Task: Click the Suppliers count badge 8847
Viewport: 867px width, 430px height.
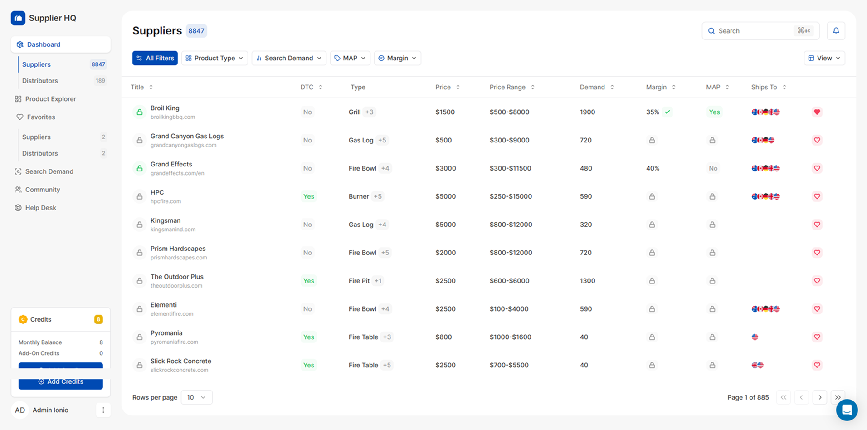Action: (196, 31)
